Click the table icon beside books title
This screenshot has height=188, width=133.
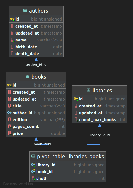tap(27, 76)
